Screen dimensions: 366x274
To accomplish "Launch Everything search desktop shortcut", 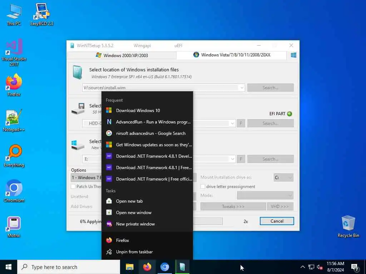I will (x=14, y=156).
